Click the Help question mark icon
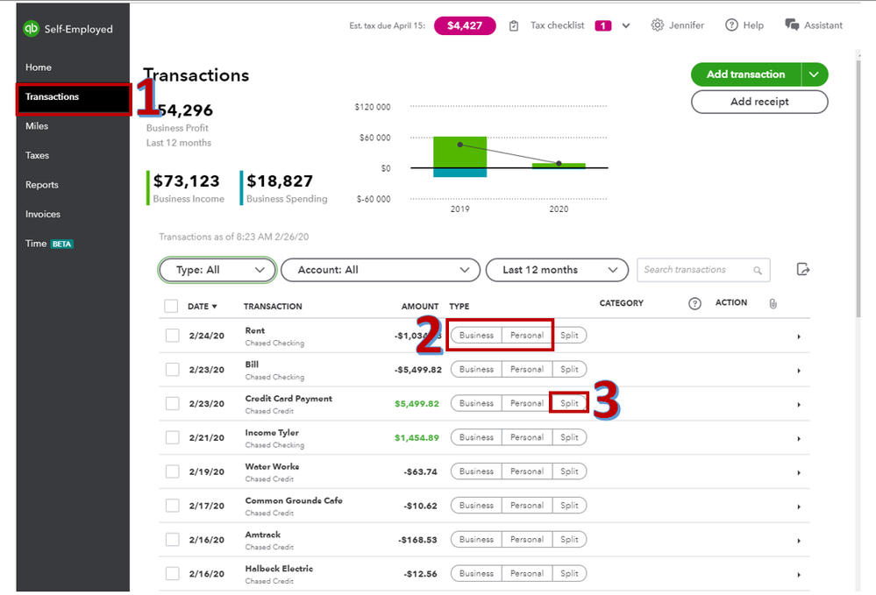The image size is (876, 595). pos(731,25)
